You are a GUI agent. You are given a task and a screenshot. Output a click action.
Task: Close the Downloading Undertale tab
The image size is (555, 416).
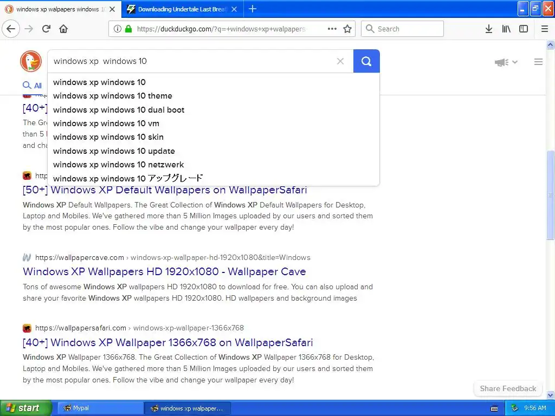tap(234, 9)
